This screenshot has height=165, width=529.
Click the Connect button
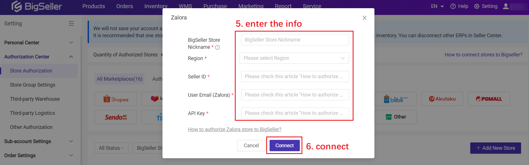click(285, 146)
